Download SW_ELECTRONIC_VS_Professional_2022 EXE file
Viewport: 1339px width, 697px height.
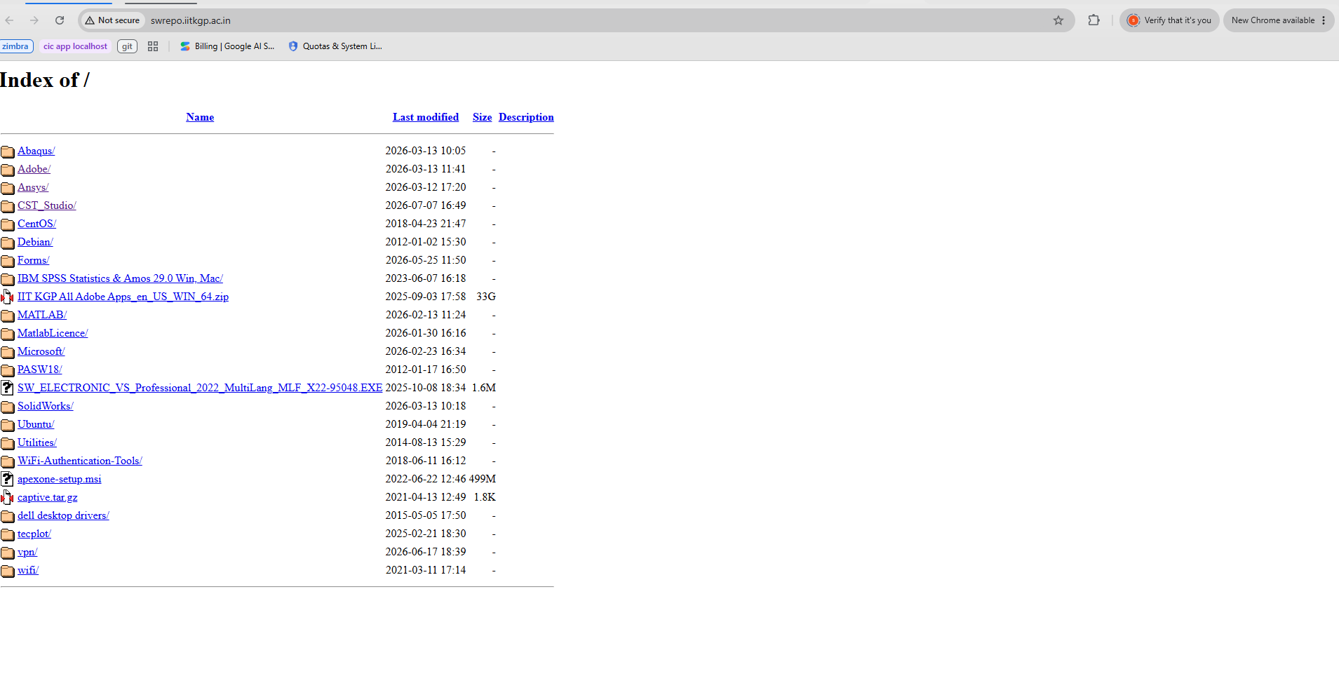pyautogui.click(x=200, y=388)
